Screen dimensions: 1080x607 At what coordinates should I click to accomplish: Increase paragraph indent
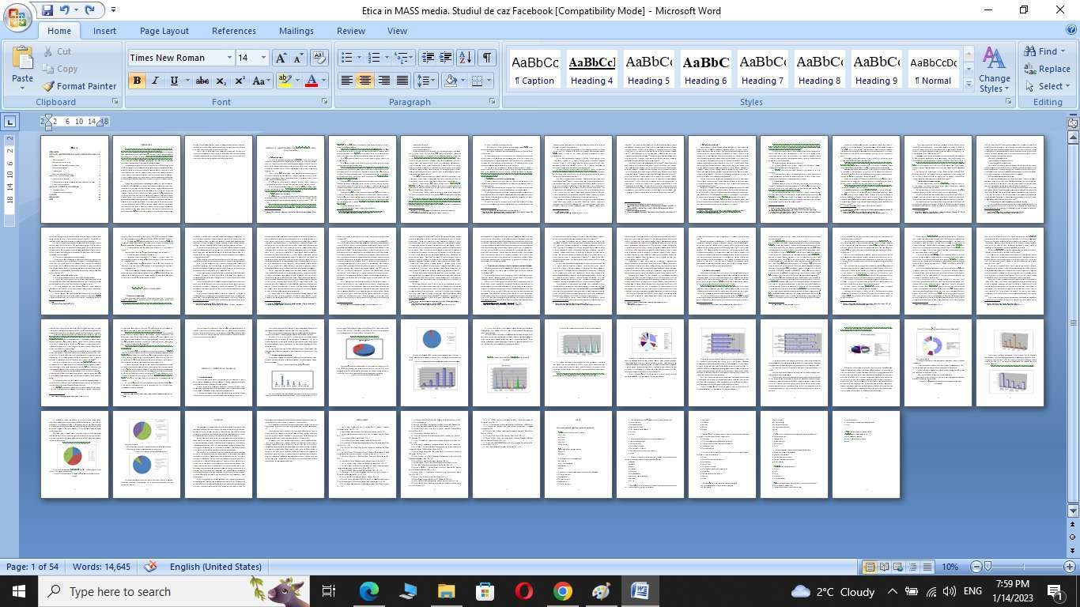click(446, 58)
